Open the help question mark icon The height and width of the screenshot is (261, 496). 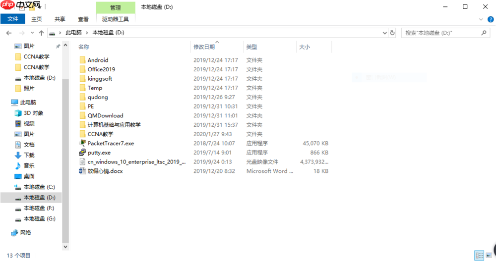point(491,20)
